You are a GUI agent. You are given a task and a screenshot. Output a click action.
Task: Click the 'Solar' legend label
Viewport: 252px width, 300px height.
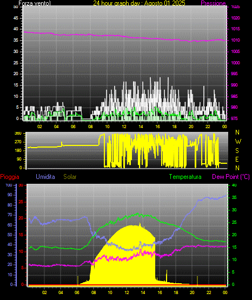[x=70, y=177]
